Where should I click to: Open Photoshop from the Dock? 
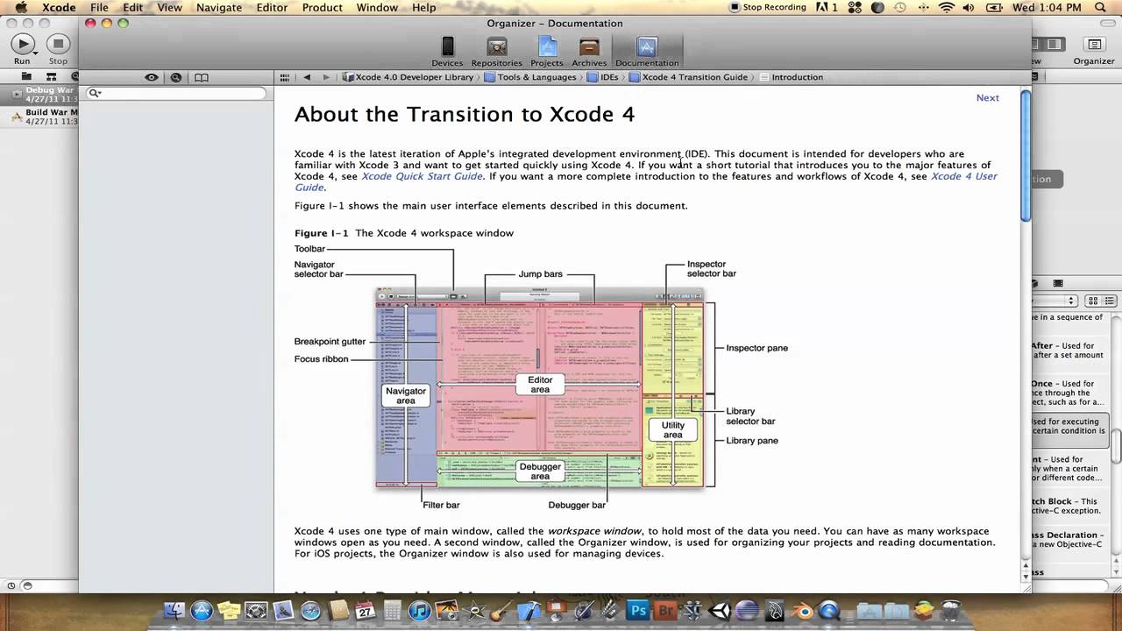[638, 610]
